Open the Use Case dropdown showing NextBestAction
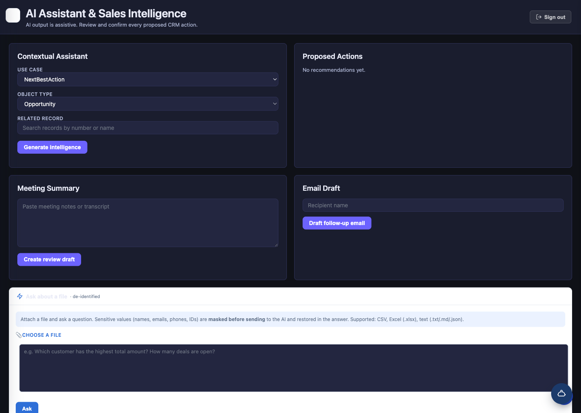 point(148,79)
